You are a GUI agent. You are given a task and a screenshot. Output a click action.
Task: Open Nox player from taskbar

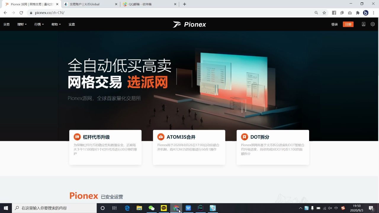click(200, 208)
